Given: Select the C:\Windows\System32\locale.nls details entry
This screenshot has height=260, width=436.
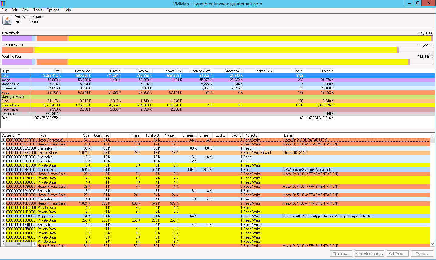Looking at the screenshot, I should (307, 170).
